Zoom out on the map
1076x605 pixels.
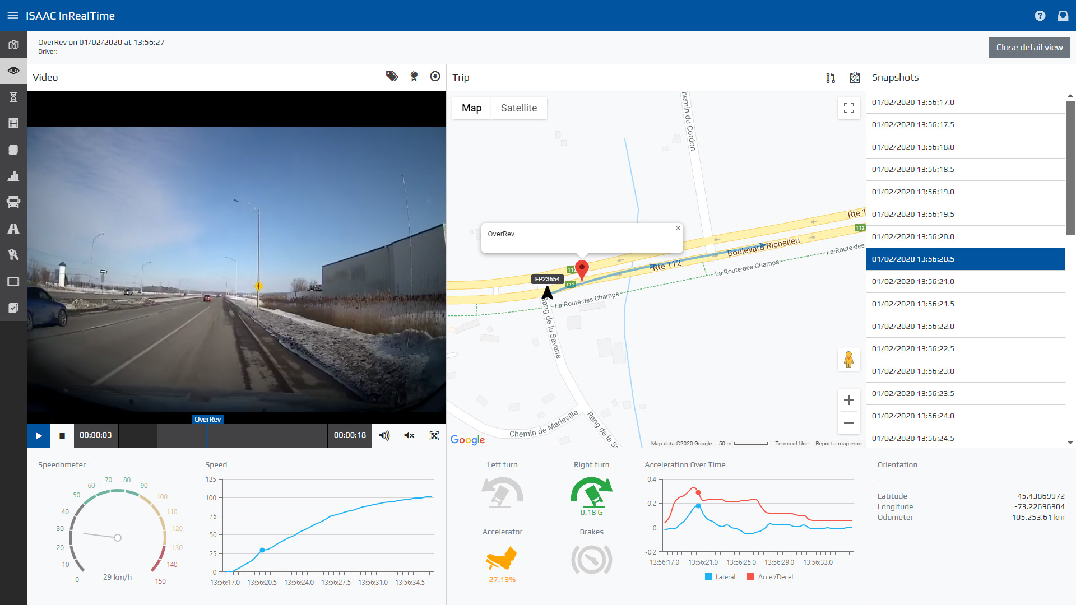click(849, 423)
